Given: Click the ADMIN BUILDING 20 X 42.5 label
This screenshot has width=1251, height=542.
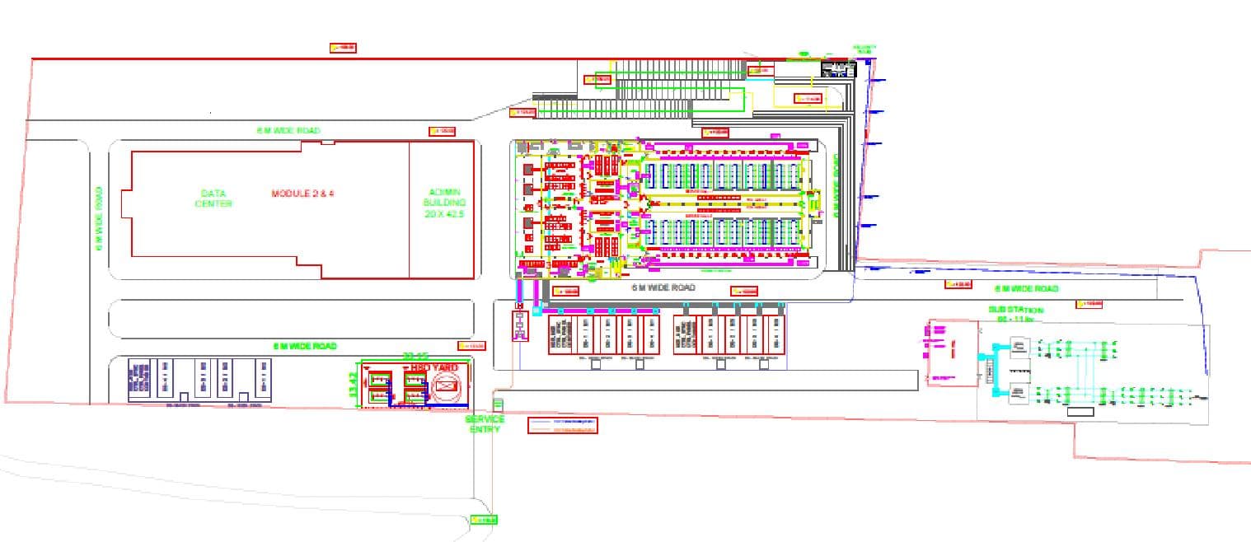Looking at the screenshot, I should coord(444,202).
